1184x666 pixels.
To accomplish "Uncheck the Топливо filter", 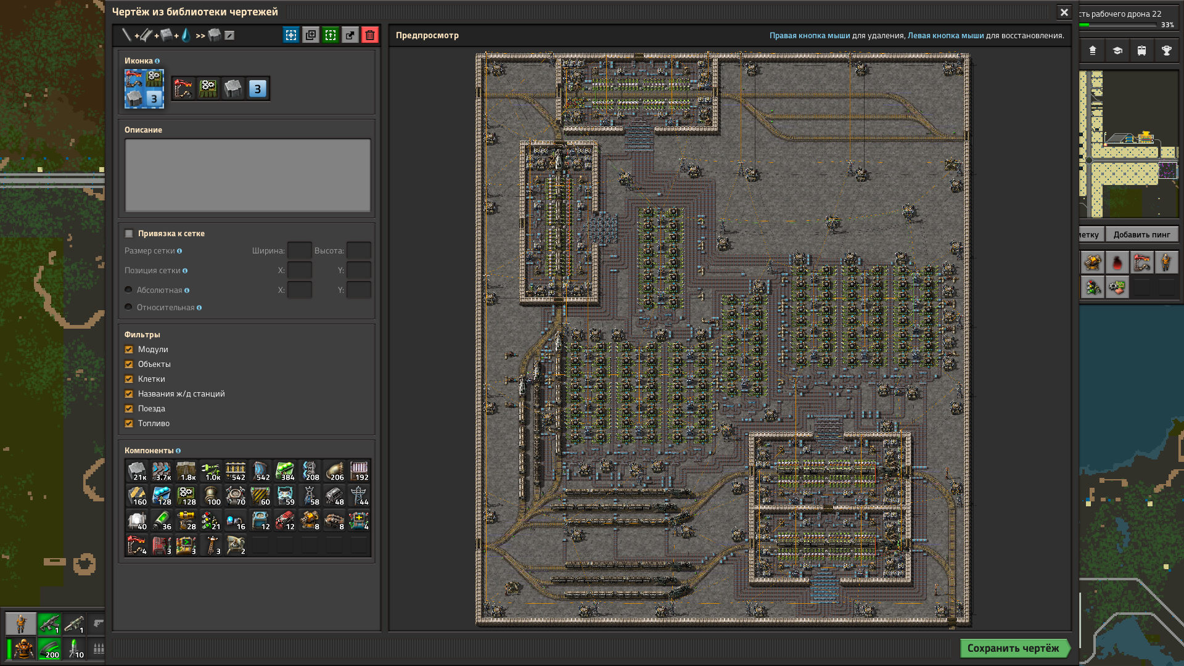I will tap(129, 423).
